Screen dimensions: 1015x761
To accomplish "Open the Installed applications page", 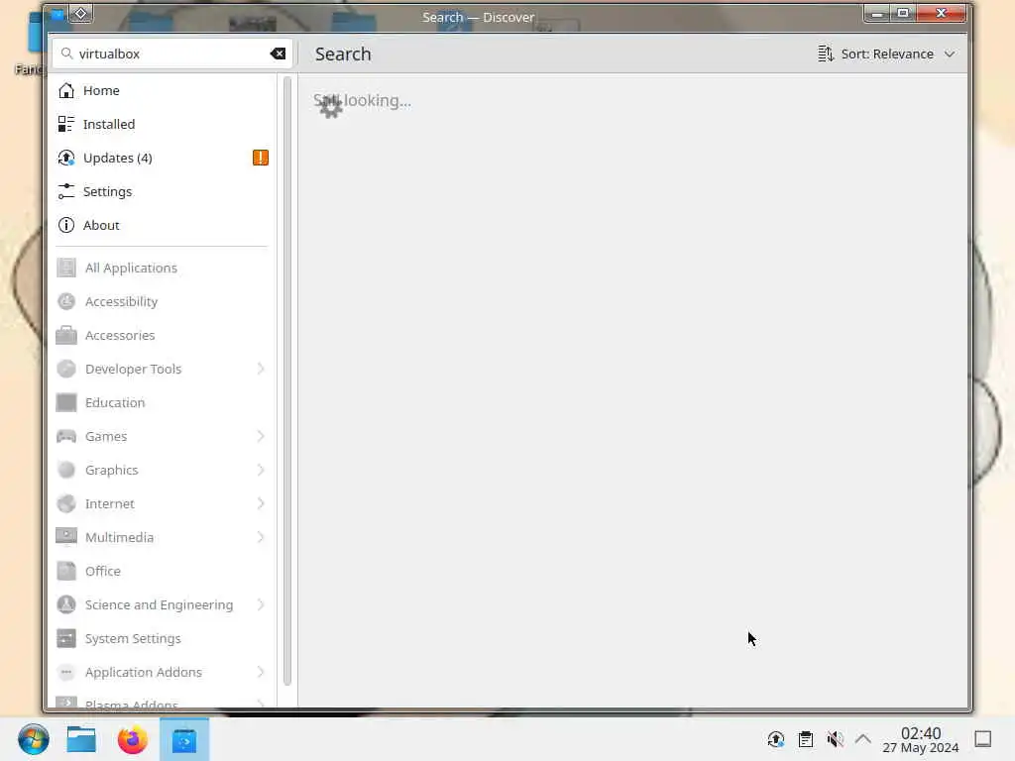I will pyautogui.click(x=162, y=124).
